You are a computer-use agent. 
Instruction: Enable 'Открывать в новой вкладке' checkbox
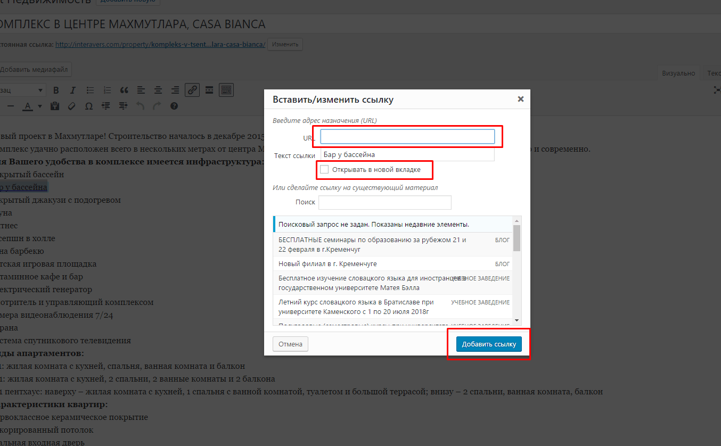point(324,170)
